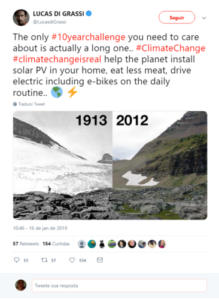The image size is (219, 299).
Task: Click globe icon beside Traduzir Tweet
Action: coord(15,104)
